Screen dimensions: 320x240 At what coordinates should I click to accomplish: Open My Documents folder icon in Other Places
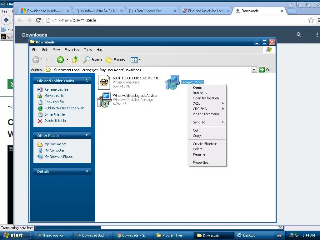point(40,144)
